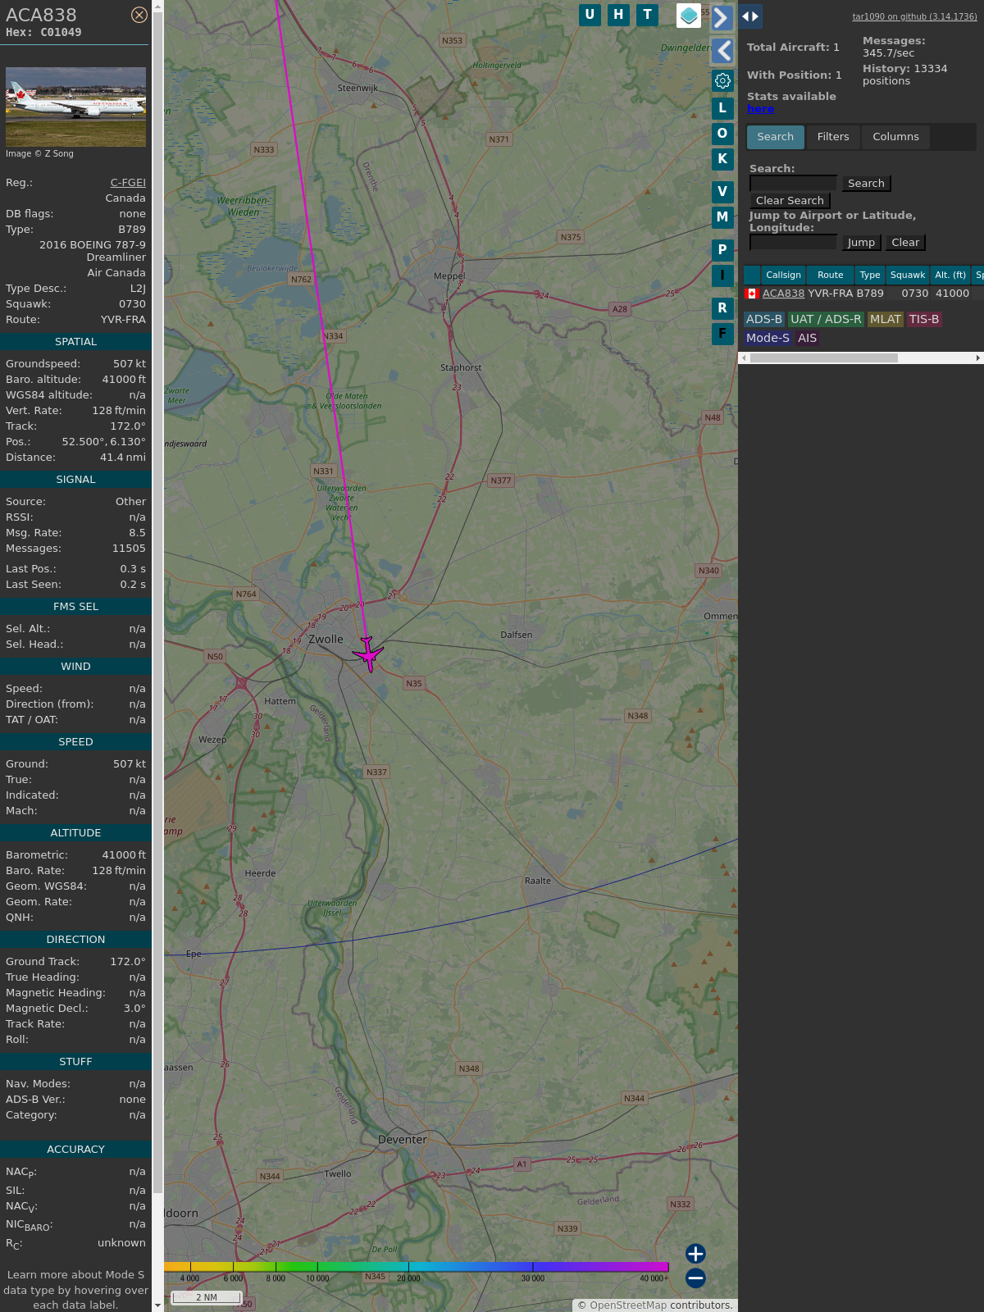The height and width of the screenshot is (1312, 984).
Task: Click the altitude color scale bar
Action: pyautogui.click(x=417, y=1267)
